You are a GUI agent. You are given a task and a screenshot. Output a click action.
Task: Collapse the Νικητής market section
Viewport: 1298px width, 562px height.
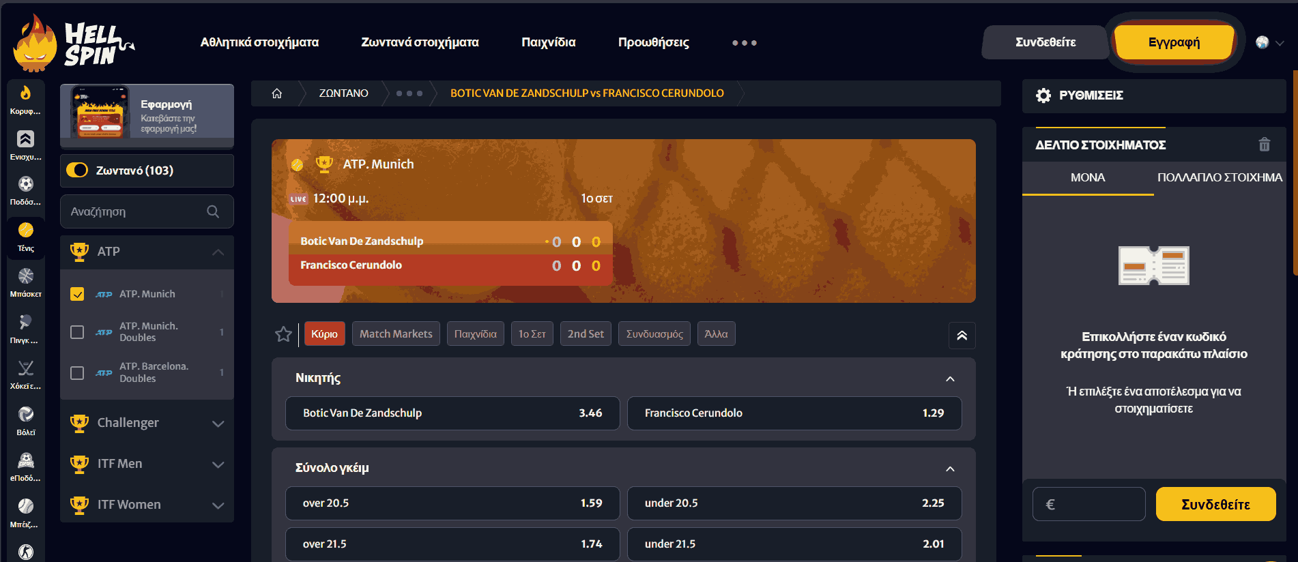click(x=950, y=379)
